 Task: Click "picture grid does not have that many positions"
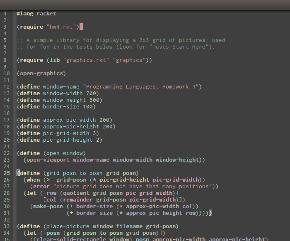[x=133, y=187]
